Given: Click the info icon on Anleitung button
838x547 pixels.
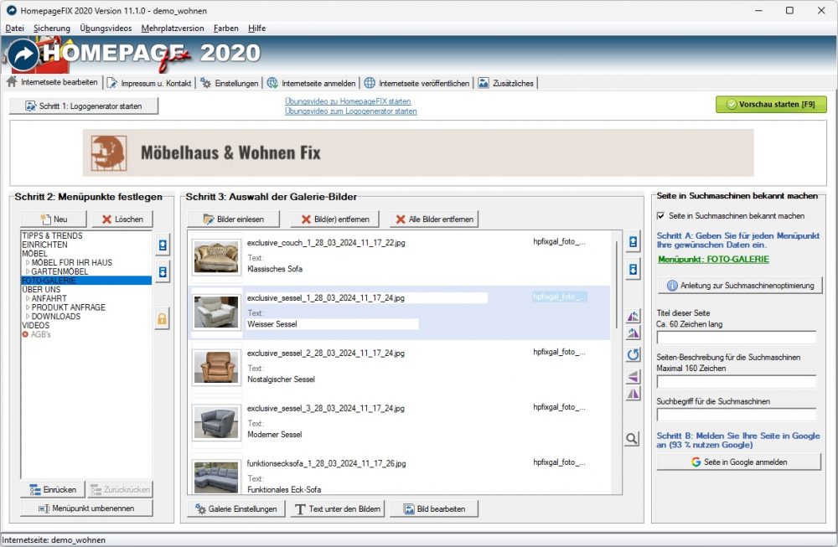Looking at the screenshot, I should 672,286.
